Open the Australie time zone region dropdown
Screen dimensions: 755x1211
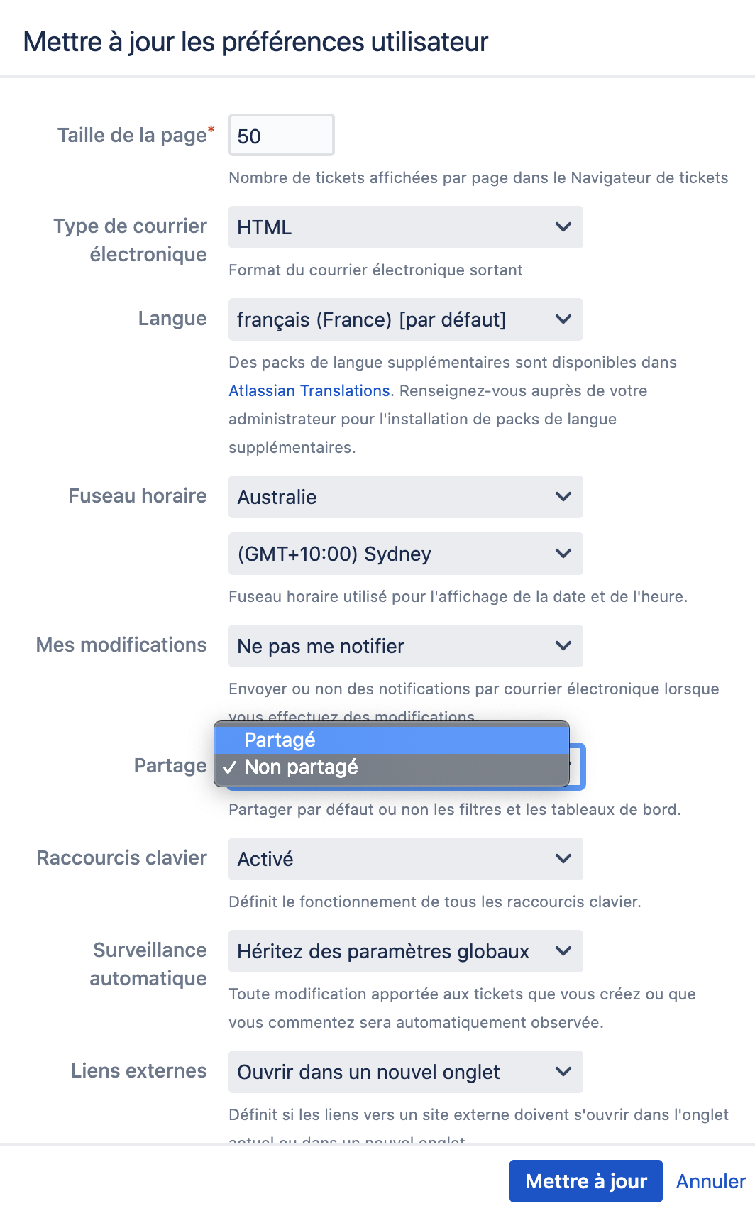[x=405, y=497]
